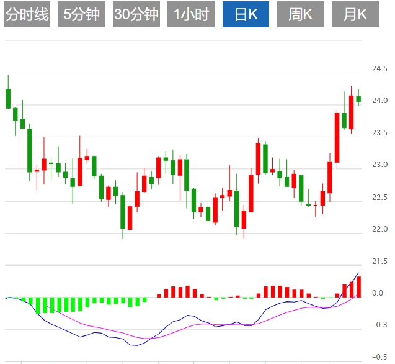
Task: Click the 23.0 price axis label
Action: tap(379, 165)
